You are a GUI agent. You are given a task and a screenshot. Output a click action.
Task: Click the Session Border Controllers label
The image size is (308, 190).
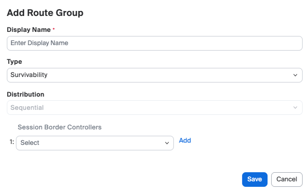(x=60, y=127)
